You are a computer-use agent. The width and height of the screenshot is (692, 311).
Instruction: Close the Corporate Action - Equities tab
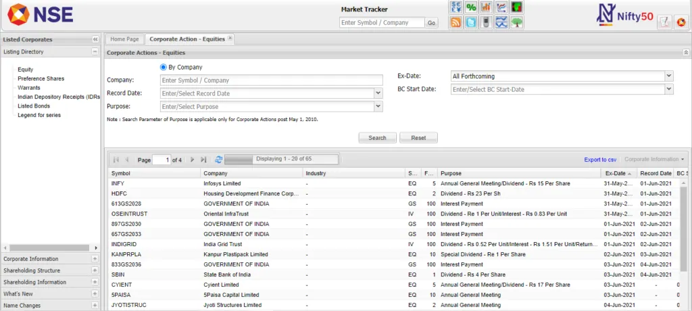pos(230,39)
